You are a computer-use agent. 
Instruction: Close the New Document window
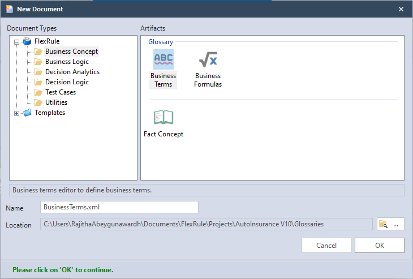[401, 9]
